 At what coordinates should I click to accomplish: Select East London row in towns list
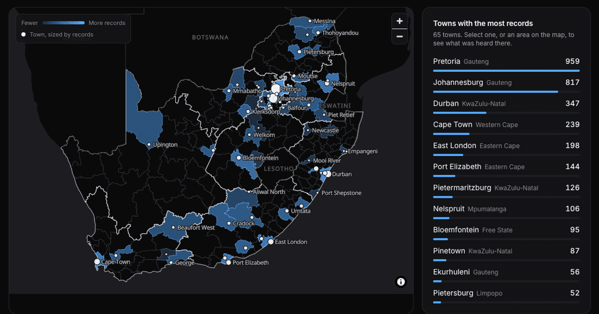tap(506, 148)
